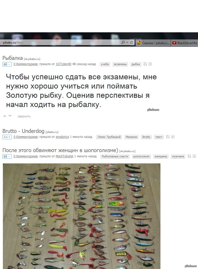The width and height of the screenshot is (198, 269).
Task: Switch to the BlackSilverUfa YouTube tab
Action: (x=185, y=43)
